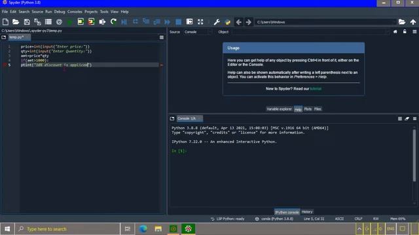This screenshot has height=235, width=419.
Task: Open the Projects menu
Action: (91, 12)
